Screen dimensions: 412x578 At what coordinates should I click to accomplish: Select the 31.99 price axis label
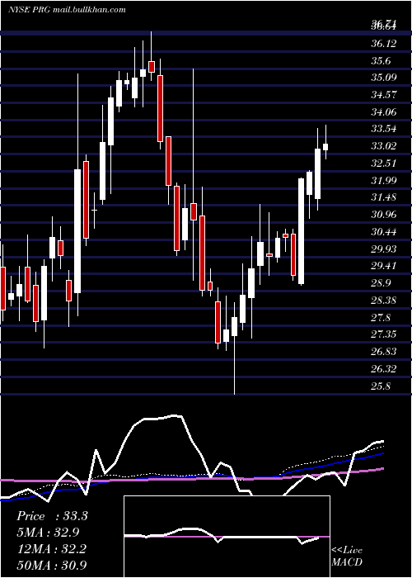click(x=384, y=180)
